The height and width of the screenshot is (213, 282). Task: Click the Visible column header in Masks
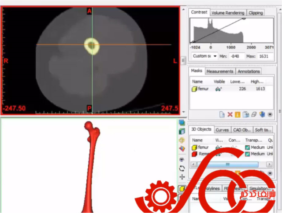click(219, 82)
